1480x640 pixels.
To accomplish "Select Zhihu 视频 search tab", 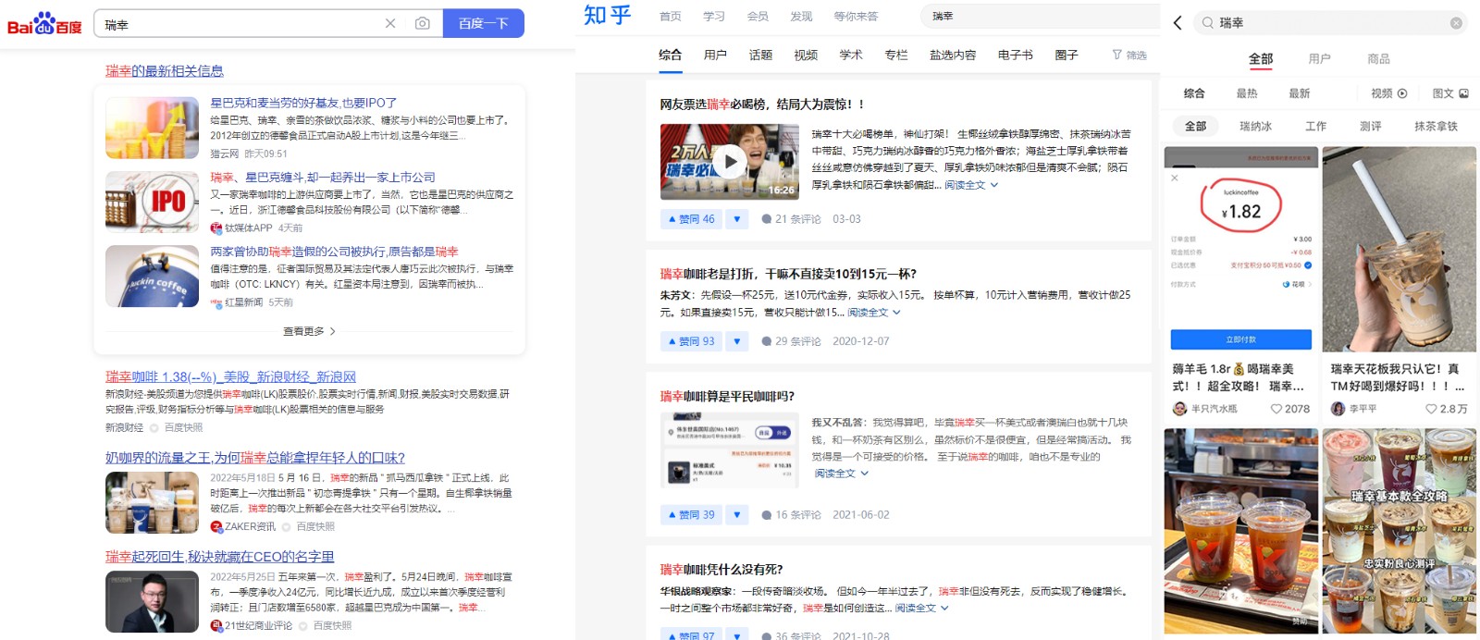I will click(x=806, y=55).
